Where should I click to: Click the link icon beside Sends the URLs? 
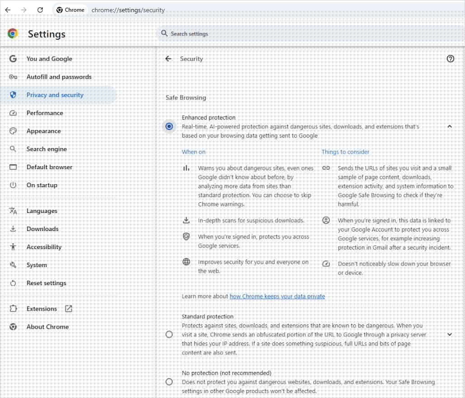tap(326, 168)
